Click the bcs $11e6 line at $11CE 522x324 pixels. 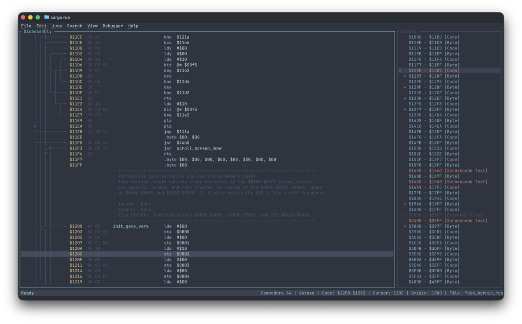[177, 43]
